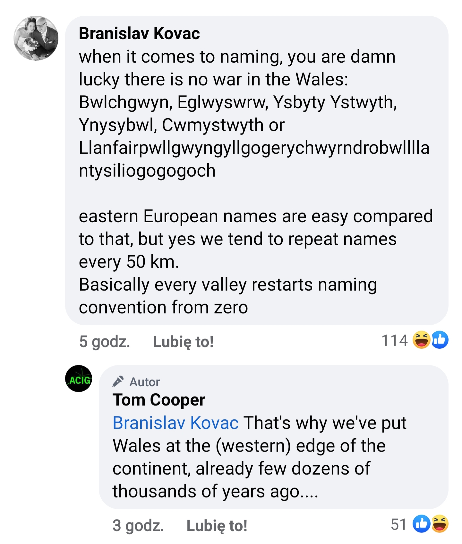Click Tom Cooper's reply text about Wales
The image size is (462, 544).
pyautogui.click(x=249, y=457)
